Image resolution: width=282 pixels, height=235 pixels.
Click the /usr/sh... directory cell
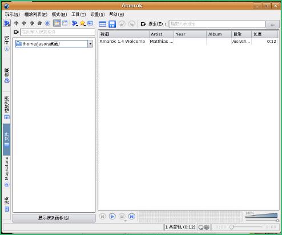pos(241,42)
